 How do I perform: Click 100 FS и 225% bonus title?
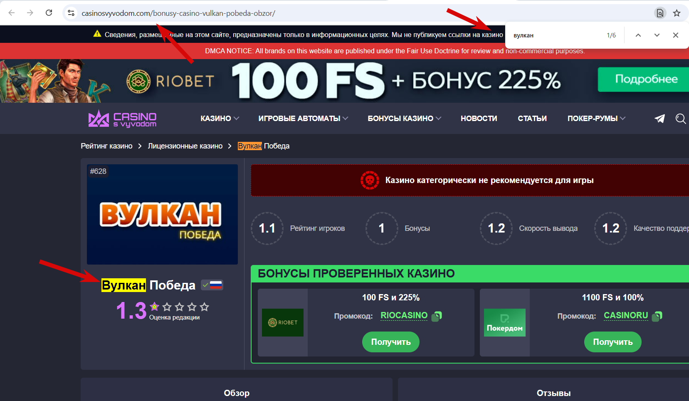tap(391, 297)
